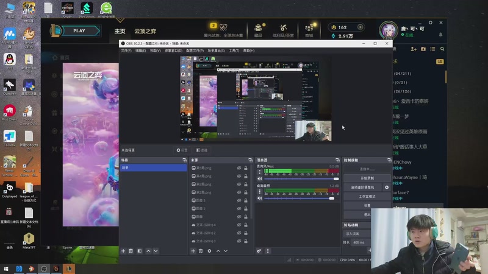Click the League of Legends taskbar icon

click(x=69, y=269)
